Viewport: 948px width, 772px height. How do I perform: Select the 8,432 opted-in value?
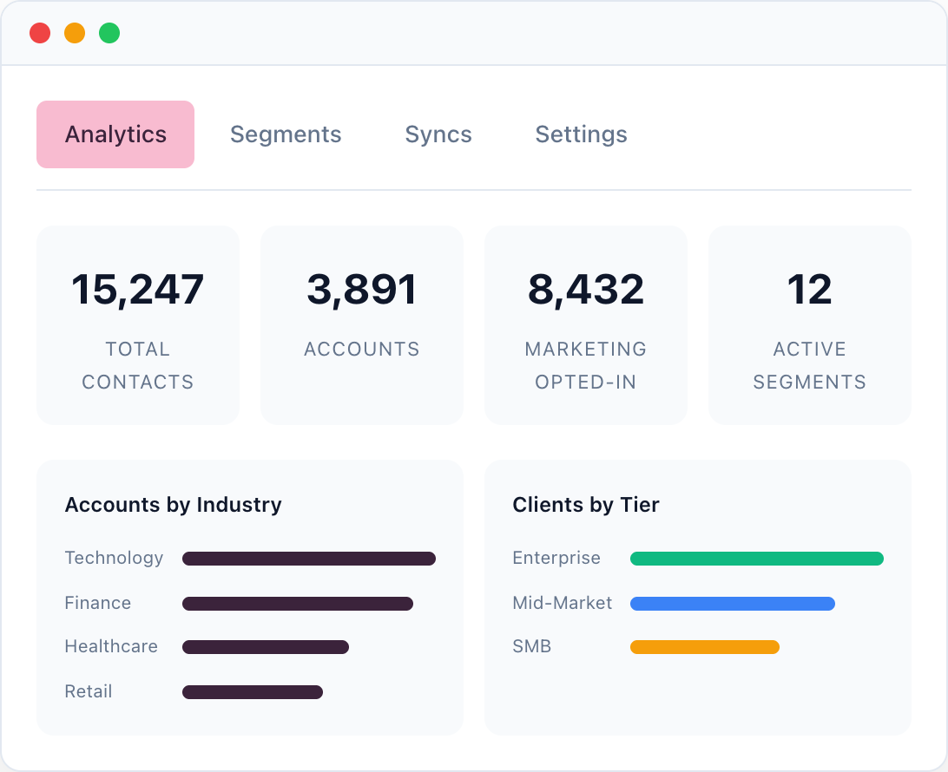586,290
